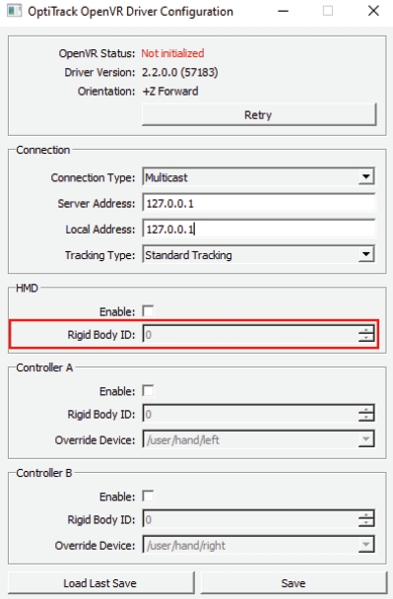Open Controller A Override Device dropdown
393x599 pixels.
coord(259,439)
